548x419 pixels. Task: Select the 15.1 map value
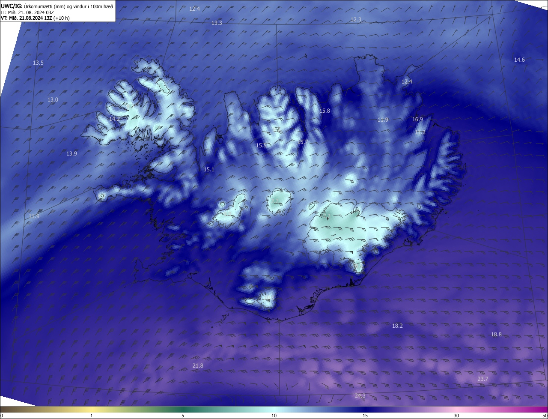click(x=208, y=170)
